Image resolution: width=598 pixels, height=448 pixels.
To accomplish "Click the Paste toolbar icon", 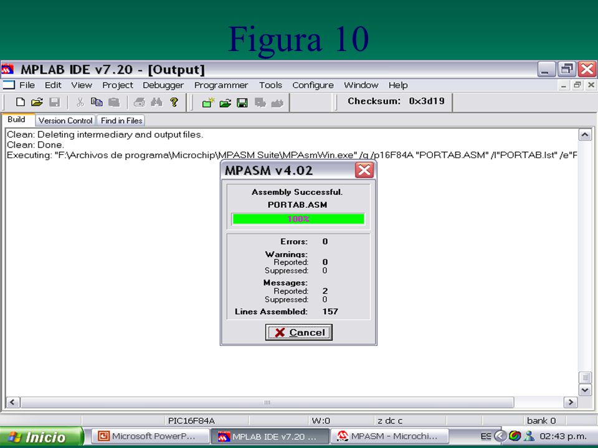I will click(113, 102).
